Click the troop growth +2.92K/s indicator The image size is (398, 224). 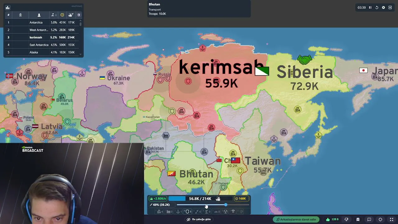point(158,198)
